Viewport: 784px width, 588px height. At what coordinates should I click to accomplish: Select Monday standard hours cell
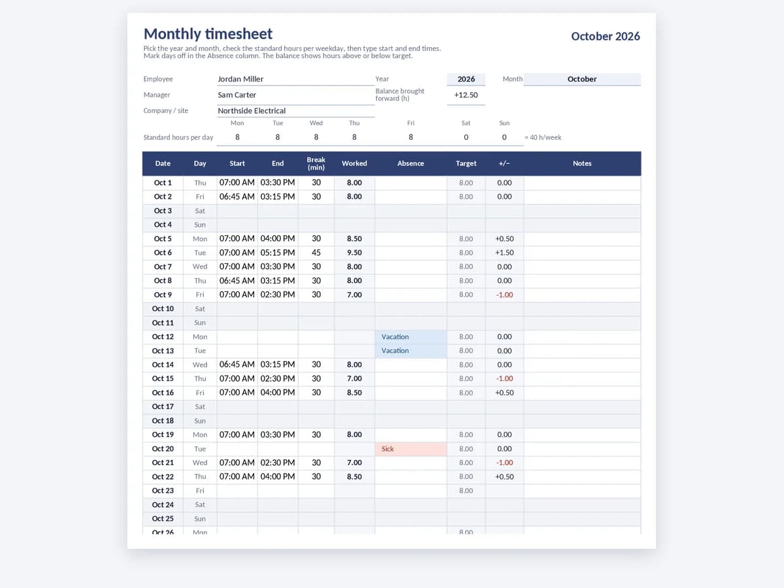(x=237, y=137)
